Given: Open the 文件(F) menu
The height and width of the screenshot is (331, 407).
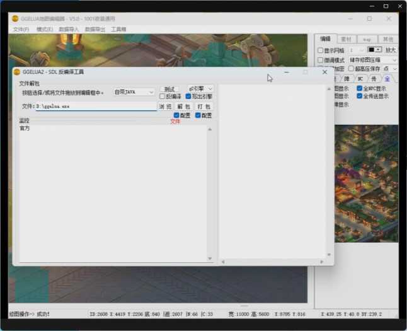Looking at the screenshot, I should (21, 30).
